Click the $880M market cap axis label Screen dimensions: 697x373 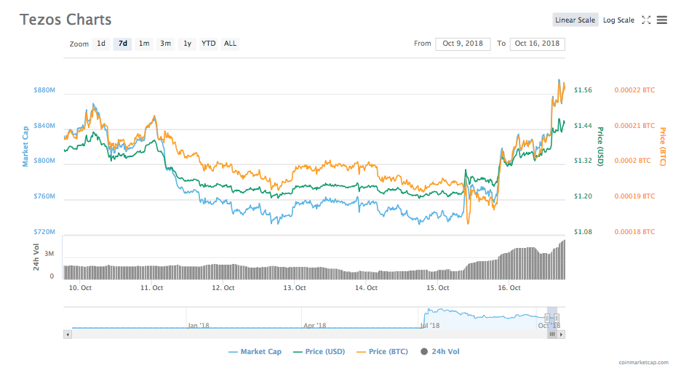pos(44,90)
